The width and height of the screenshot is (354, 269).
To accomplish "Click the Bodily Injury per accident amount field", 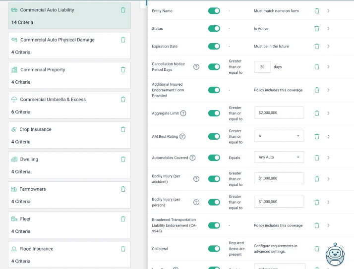I will click(279, 178).
